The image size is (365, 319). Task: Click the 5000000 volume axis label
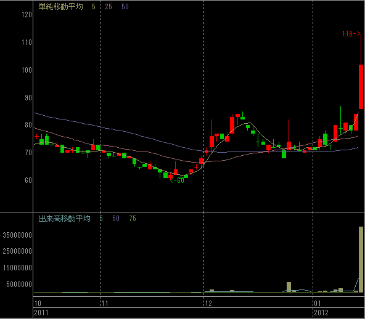(x=19, y=284)
